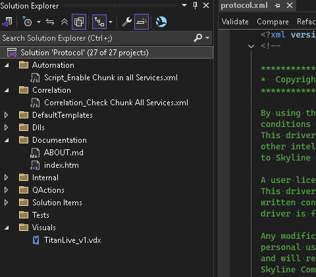Collapse the Documentation folder
316x277 pixels.
coord(7,140)
